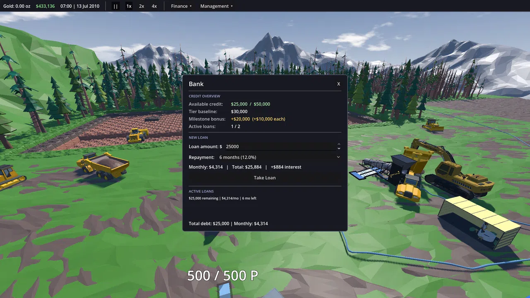Pause the game with the pause button
This screenshot has width=530, height=298.
coord(116,6)
